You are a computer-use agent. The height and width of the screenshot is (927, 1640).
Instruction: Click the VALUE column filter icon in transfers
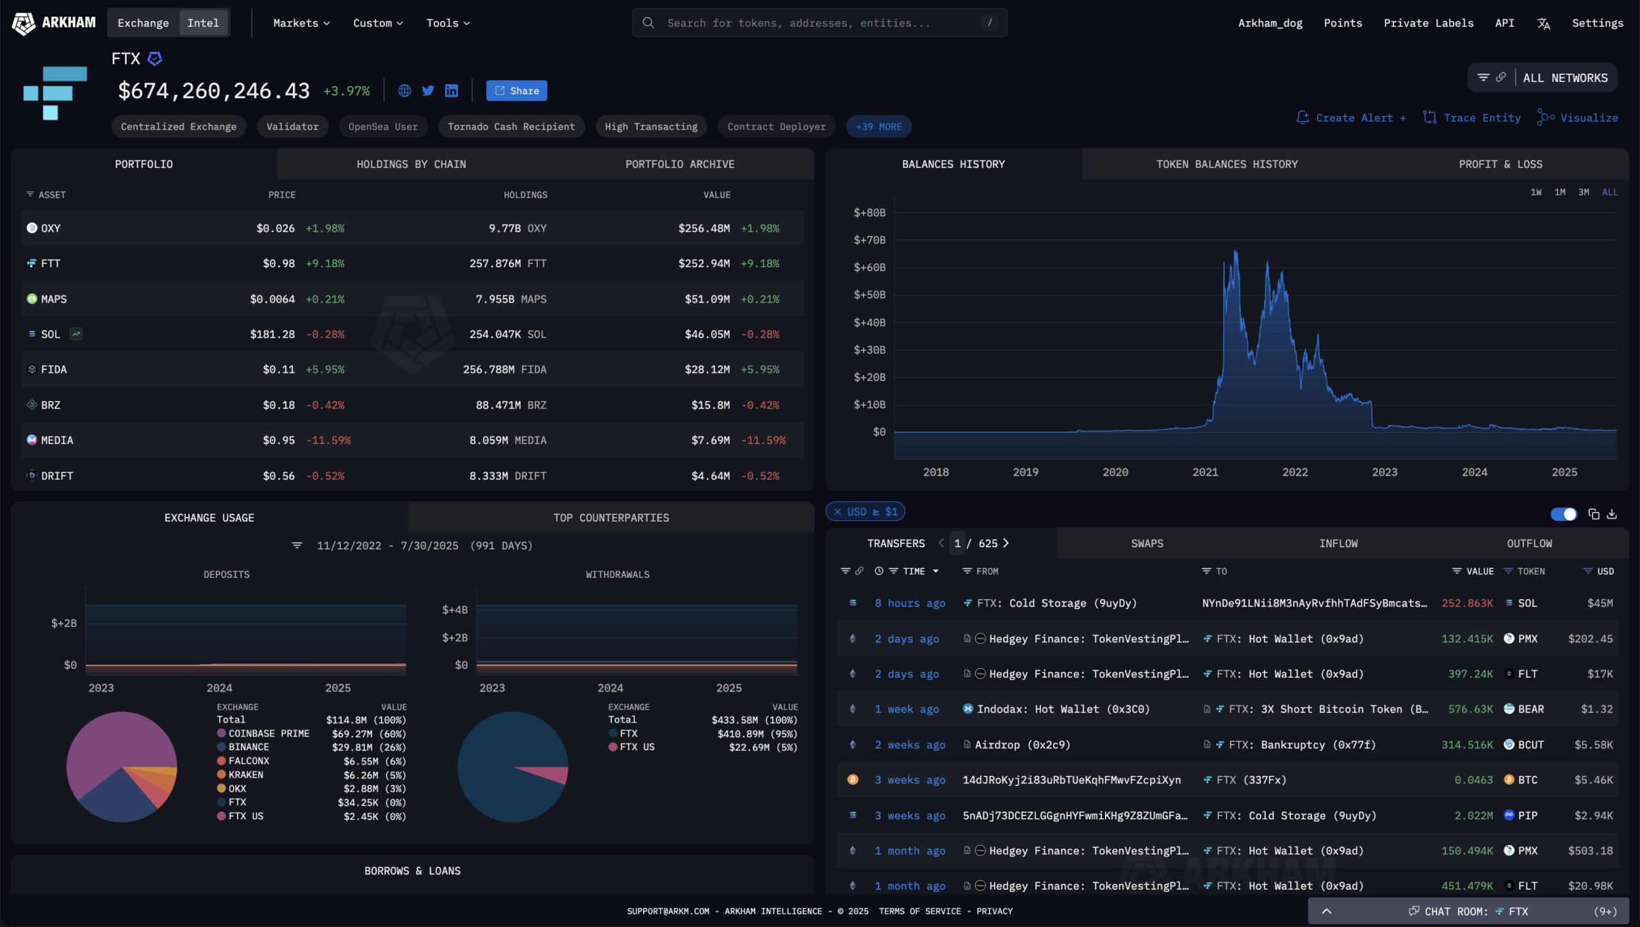pos(1457,571)
